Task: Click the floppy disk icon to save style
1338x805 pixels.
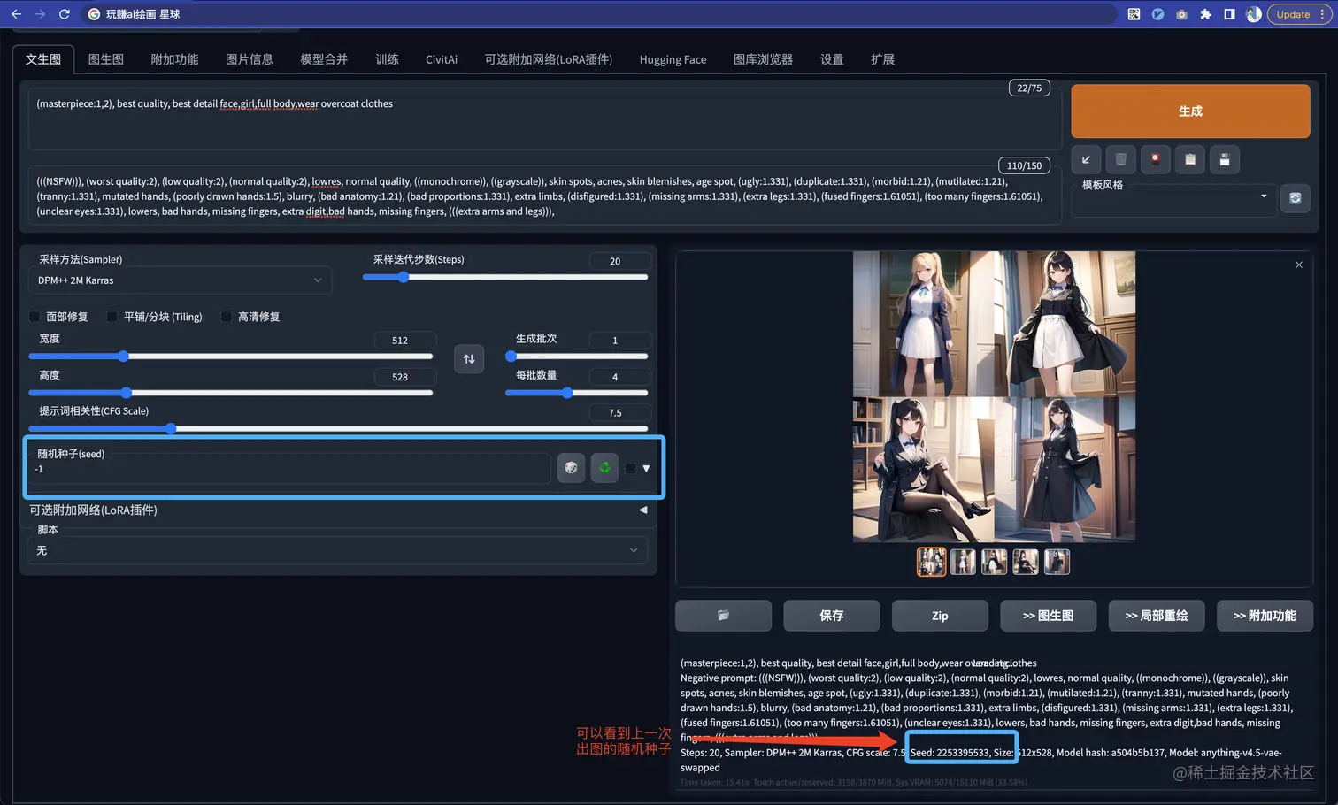Action: tap(1225, 159)
